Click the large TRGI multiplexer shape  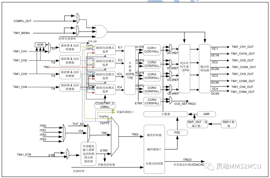(115, 137)
